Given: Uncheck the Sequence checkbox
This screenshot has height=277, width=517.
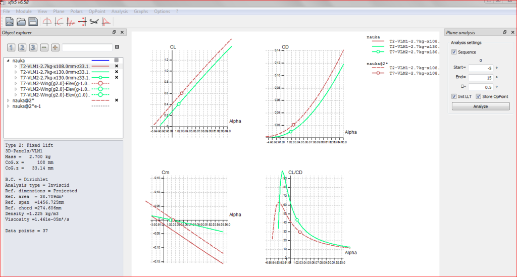Looking at the screenshot, I should click(454, 52).
